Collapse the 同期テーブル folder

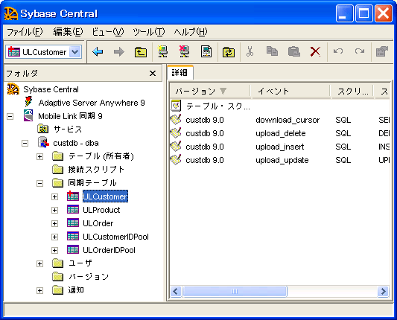pyautogui.click(x=39, y=183)
